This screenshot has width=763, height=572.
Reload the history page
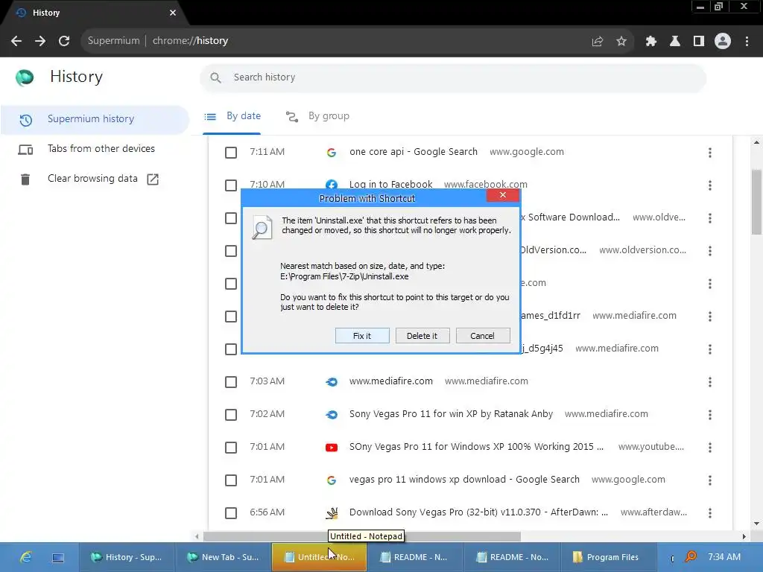coord(64,41)
